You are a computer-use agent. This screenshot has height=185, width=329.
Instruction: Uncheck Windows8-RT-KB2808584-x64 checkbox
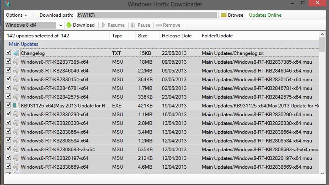click(x=9, y=140)
